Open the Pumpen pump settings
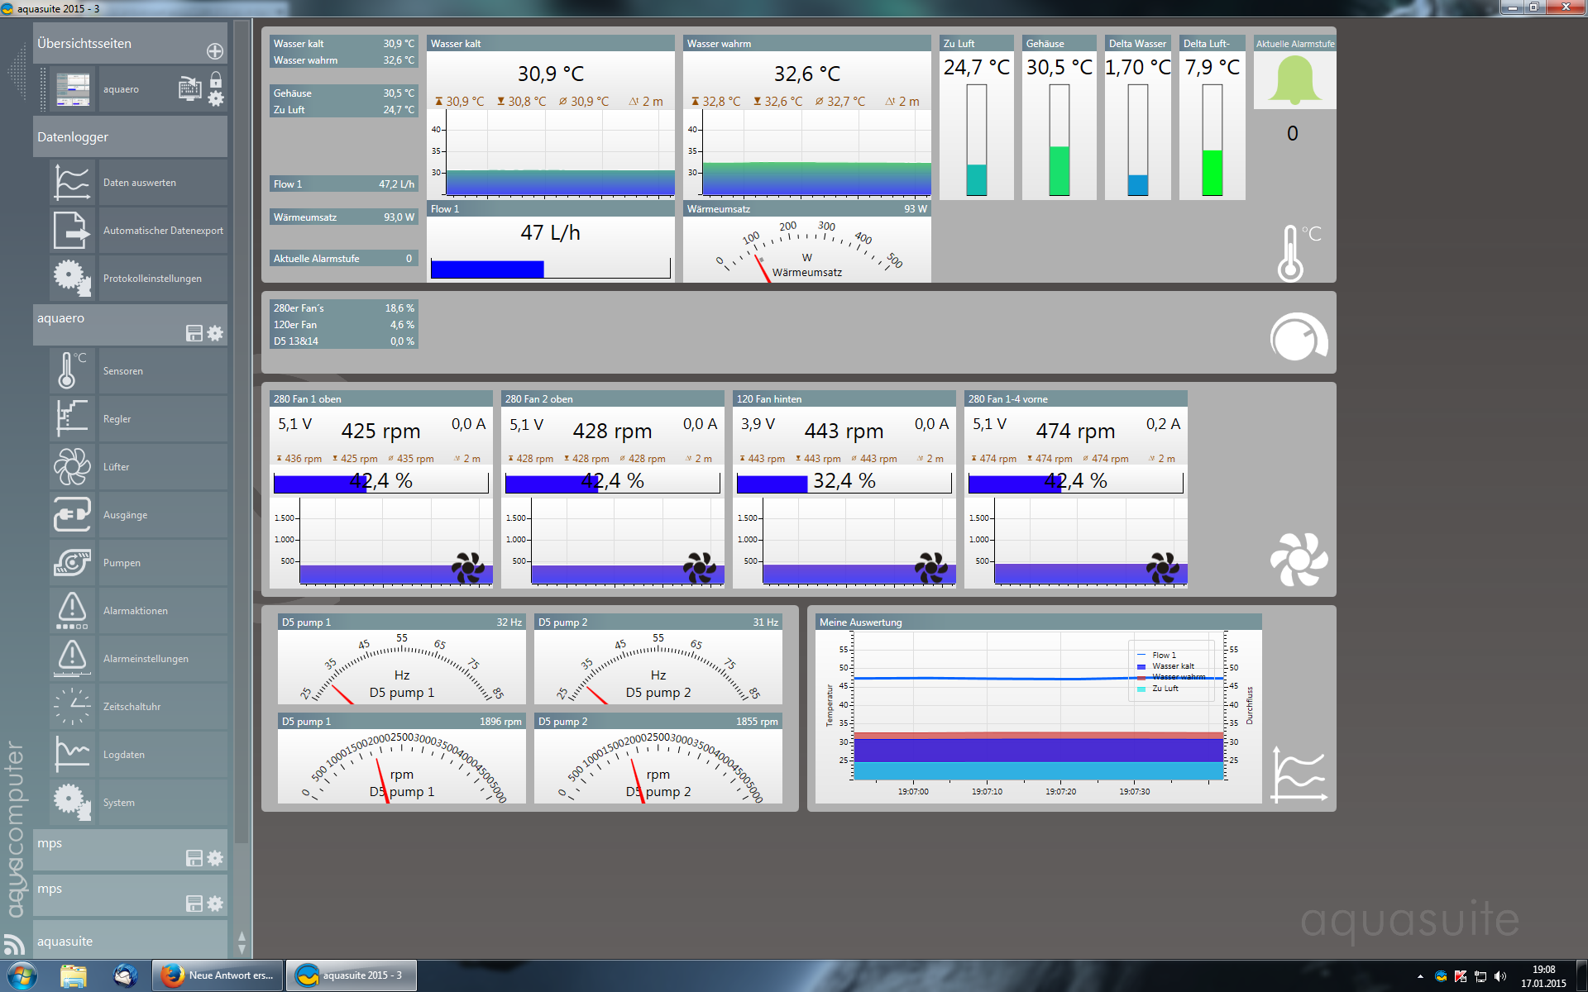This screenshot has width=1588, height=992. 122,563
